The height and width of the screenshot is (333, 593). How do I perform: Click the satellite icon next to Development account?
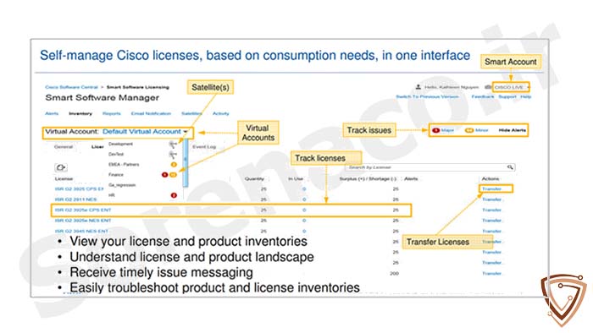[173, 145]
